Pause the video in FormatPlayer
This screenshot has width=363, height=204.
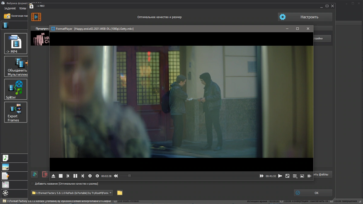pos(75,176)
